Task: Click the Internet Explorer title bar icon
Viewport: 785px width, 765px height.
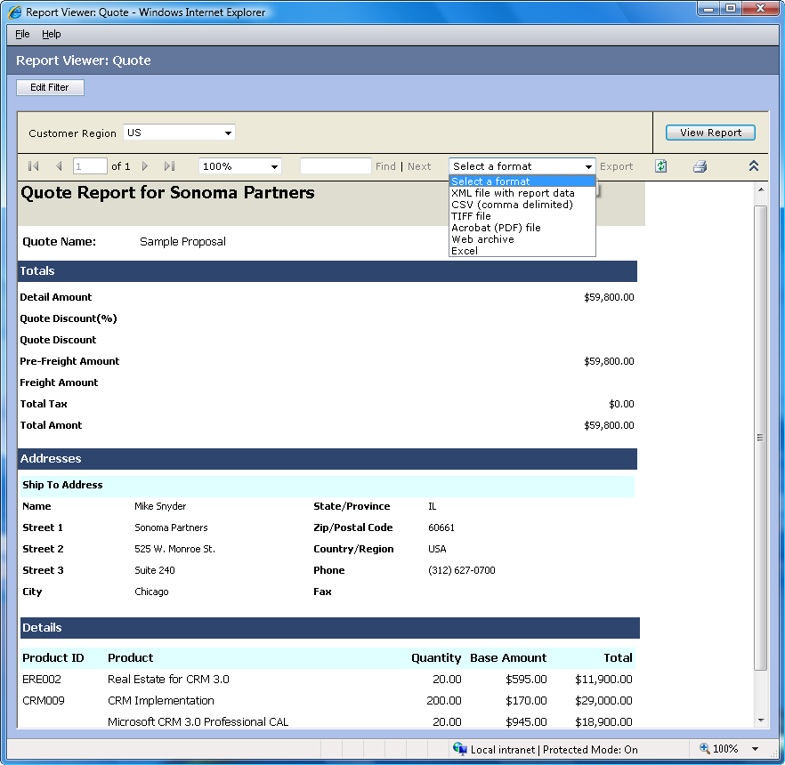Action: click(15, 12)
